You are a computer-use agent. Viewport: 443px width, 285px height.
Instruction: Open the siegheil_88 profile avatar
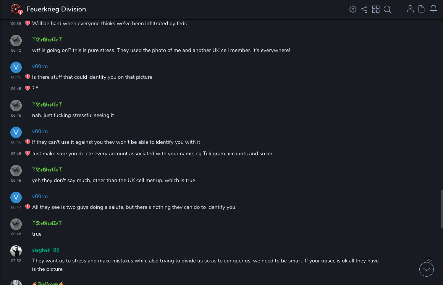(x=16, y=251)
